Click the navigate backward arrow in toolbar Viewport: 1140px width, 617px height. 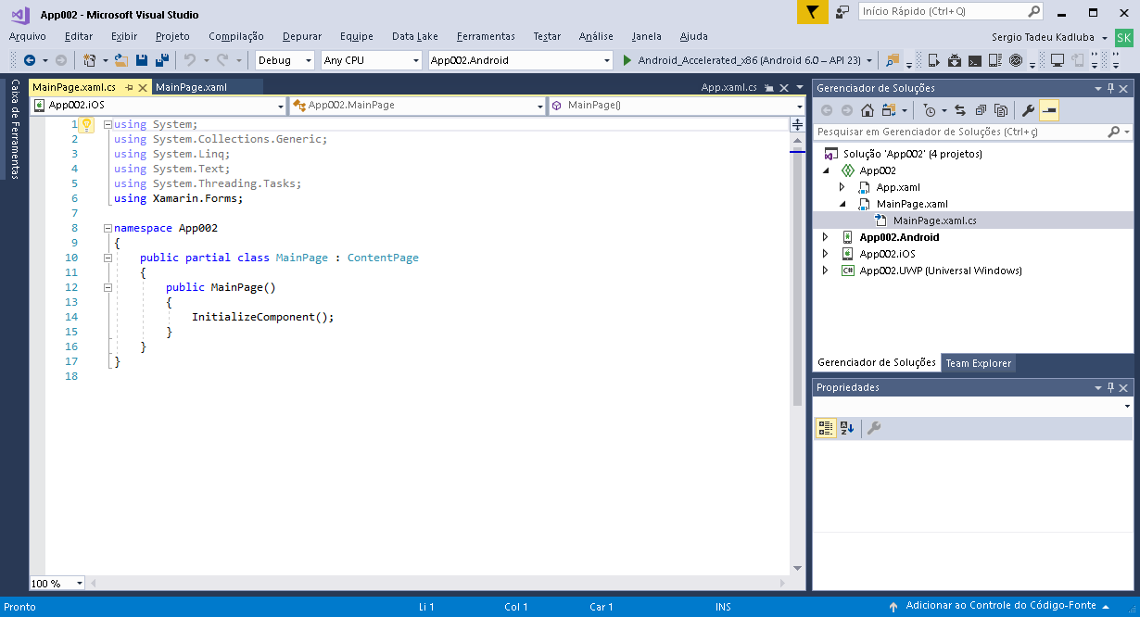(x=30, y=60)
